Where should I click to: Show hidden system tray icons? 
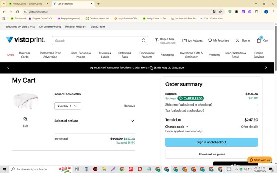pos(236,169)
